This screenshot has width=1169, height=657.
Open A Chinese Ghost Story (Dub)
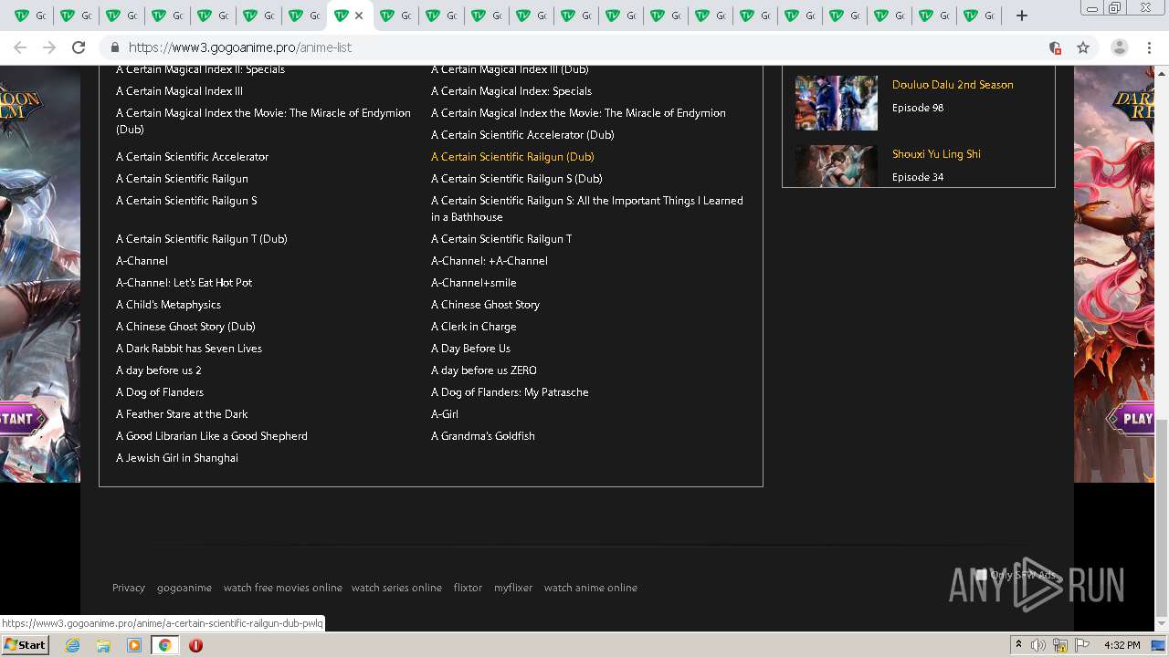coord(185,327)
